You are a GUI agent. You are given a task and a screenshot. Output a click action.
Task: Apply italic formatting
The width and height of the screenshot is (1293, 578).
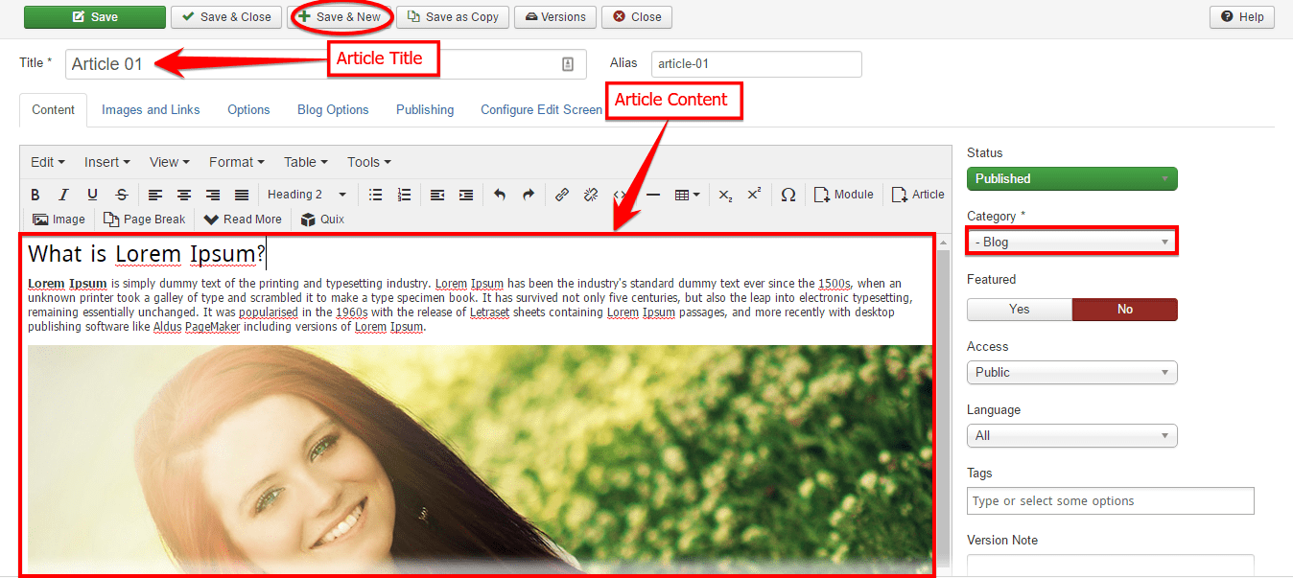click(x=63, y=195)
